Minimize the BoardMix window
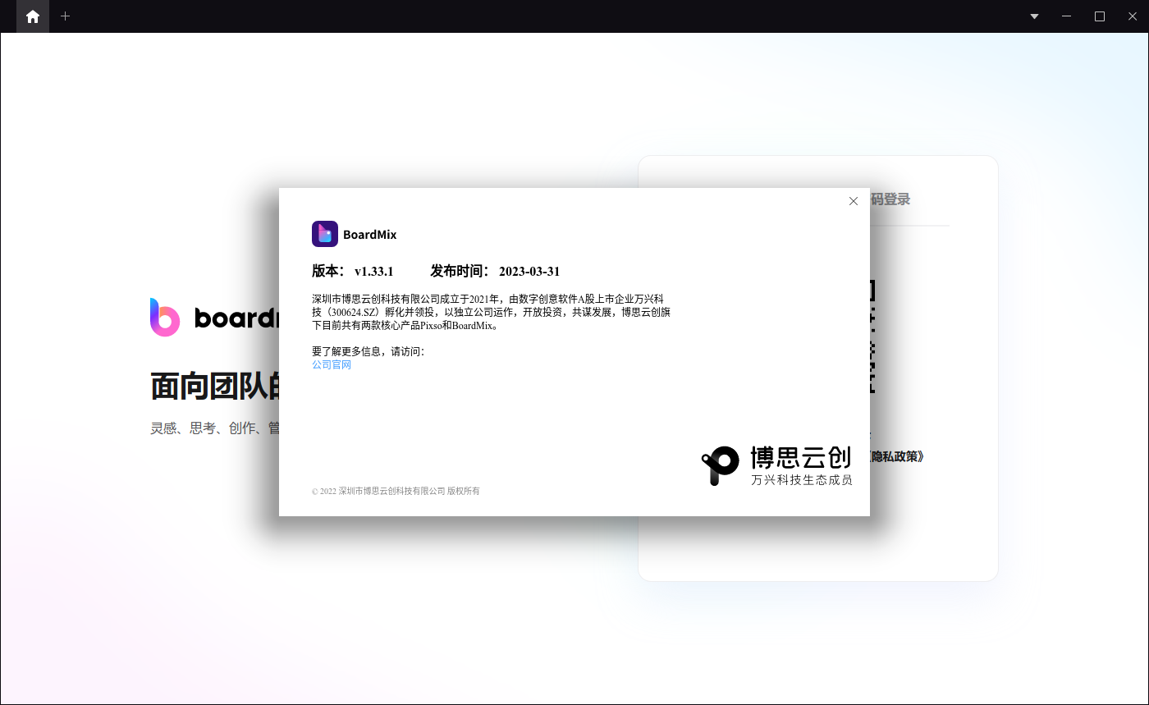Viewport: 1149px width, 705px height. click(1067, 16)
